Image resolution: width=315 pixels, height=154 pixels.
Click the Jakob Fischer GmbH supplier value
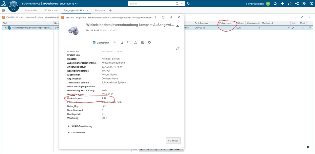coord(113,102)
